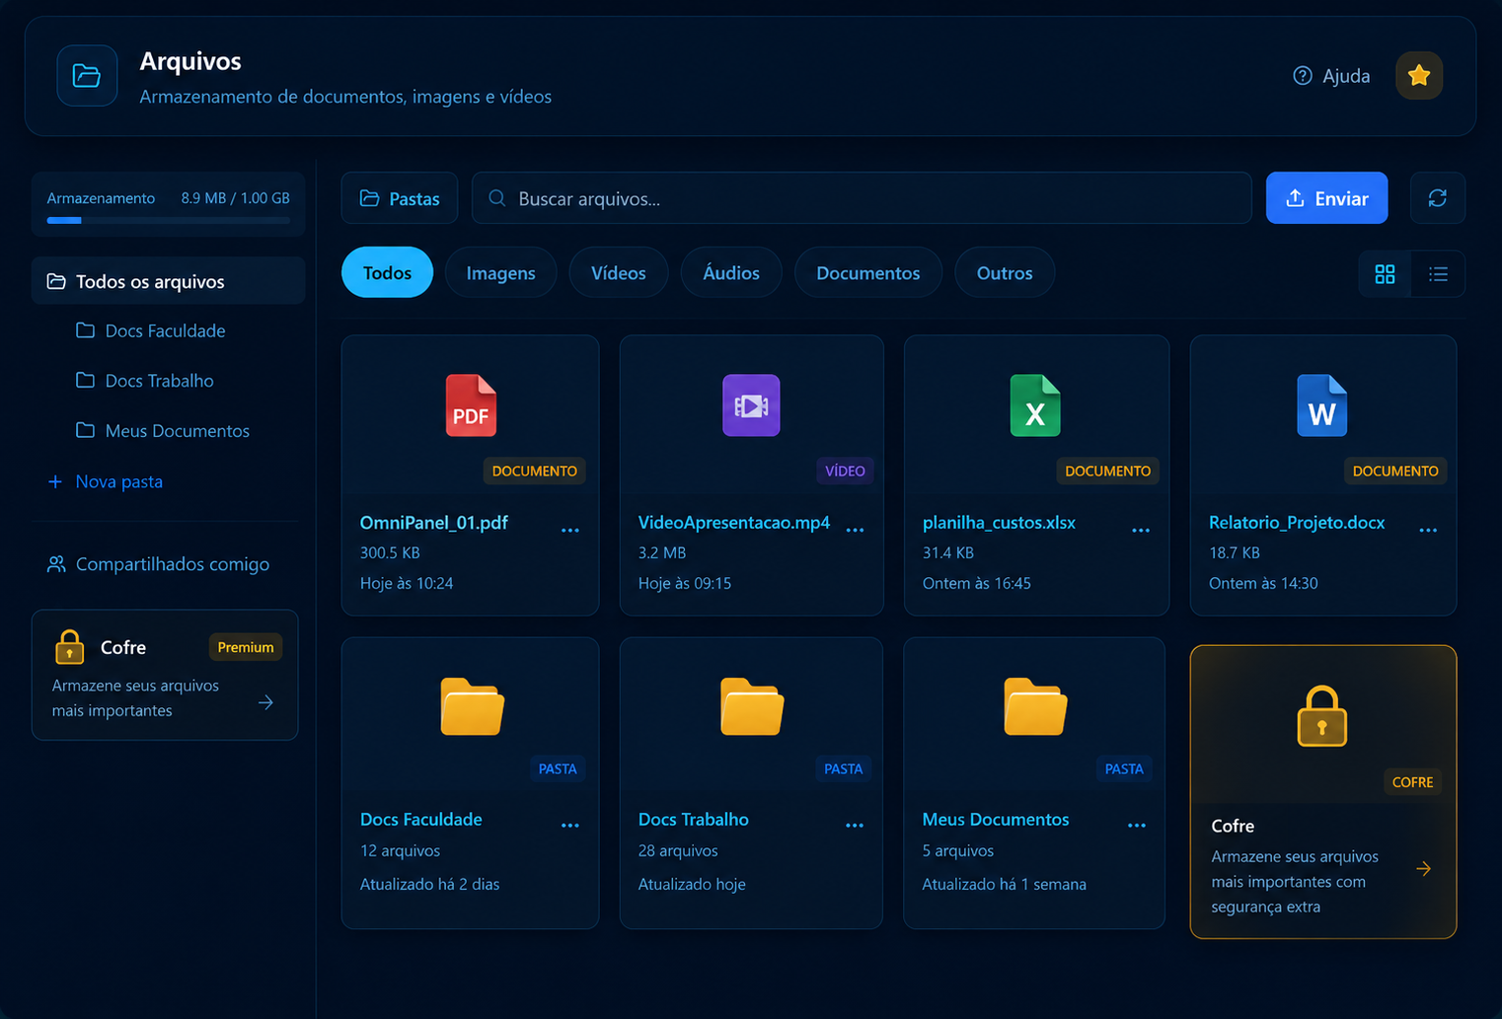
Task: Select the Vídeos filter tab
Action: 619,273
